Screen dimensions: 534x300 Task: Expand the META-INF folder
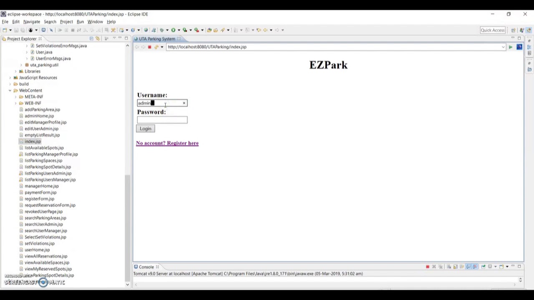pos(15,97)
